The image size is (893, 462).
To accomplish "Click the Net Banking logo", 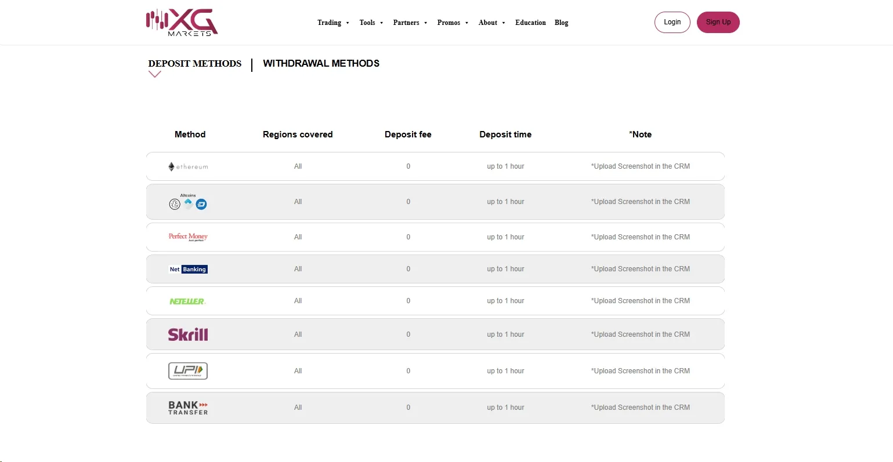I will click(188, 269).
